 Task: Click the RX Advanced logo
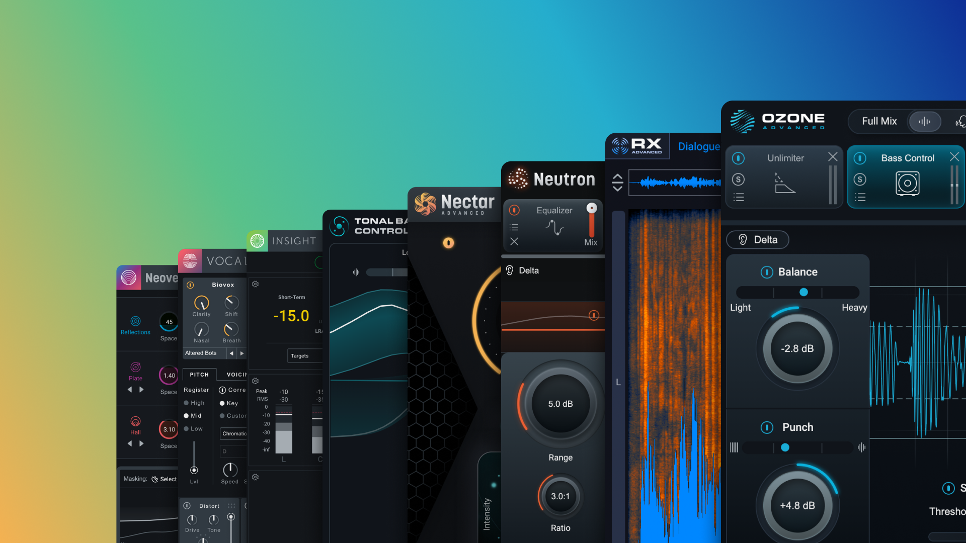coord(637,146)
